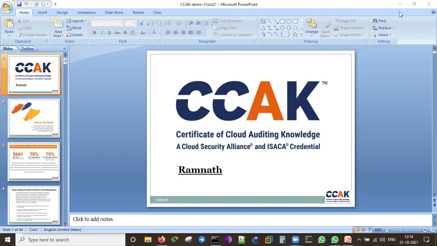This screenshot has height=246, width=437.
Task: Toggle Bold formatting
Action: click(94, 33)
